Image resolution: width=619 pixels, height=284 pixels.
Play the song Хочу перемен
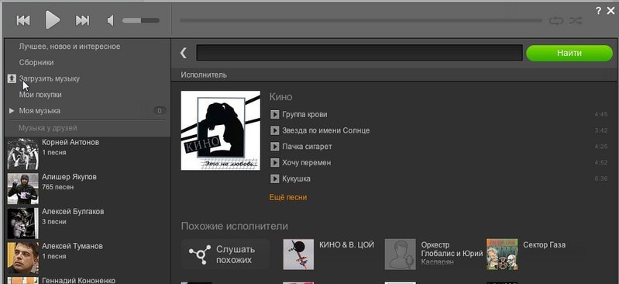[275, 163]
